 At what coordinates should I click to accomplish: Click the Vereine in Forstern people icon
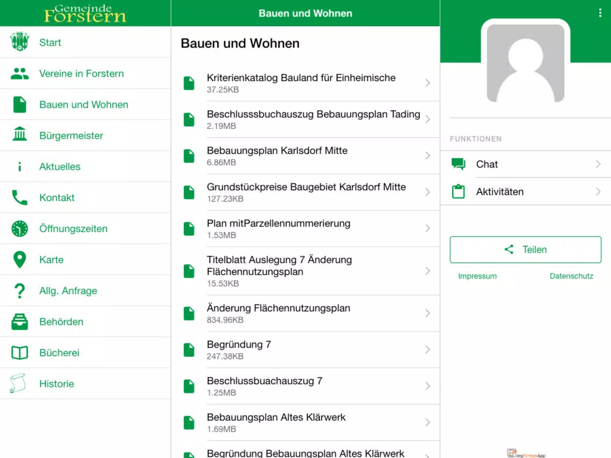point(19,73)
